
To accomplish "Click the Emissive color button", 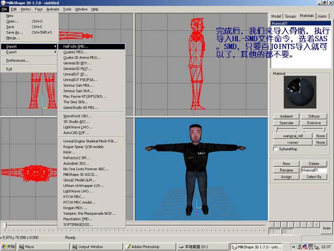I will [x=314, y=123].
